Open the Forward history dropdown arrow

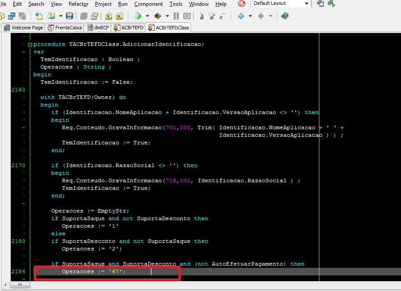click(270, 16)
